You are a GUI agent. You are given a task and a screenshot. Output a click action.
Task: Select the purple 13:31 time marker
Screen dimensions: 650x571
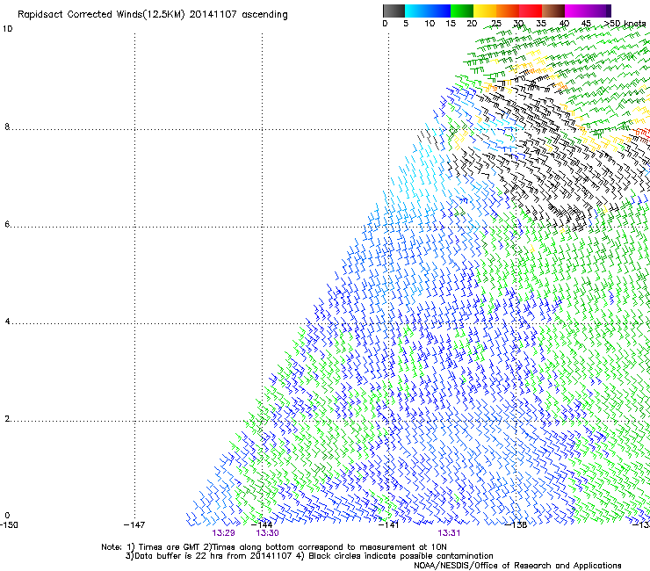(x=449, y=533)
